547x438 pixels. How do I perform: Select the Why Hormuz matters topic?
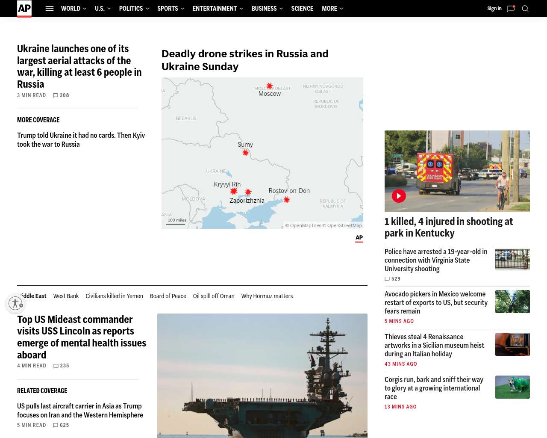(267, 296)
